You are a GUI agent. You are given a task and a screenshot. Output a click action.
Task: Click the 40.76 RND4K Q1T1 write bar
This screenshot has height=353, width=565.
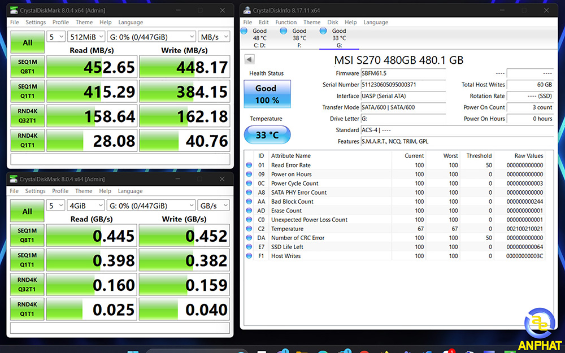[x=185, y=140]
